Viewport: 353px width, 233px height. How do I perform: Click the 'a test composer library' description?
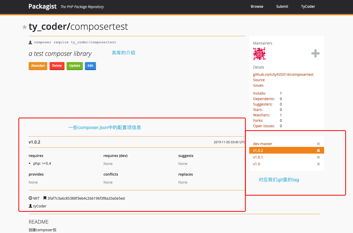60,54
